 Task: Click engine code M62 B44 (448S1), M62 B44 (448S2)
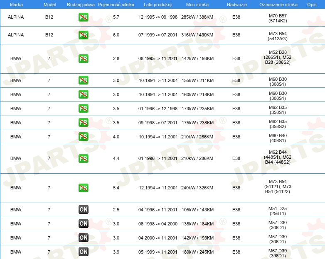278,157
